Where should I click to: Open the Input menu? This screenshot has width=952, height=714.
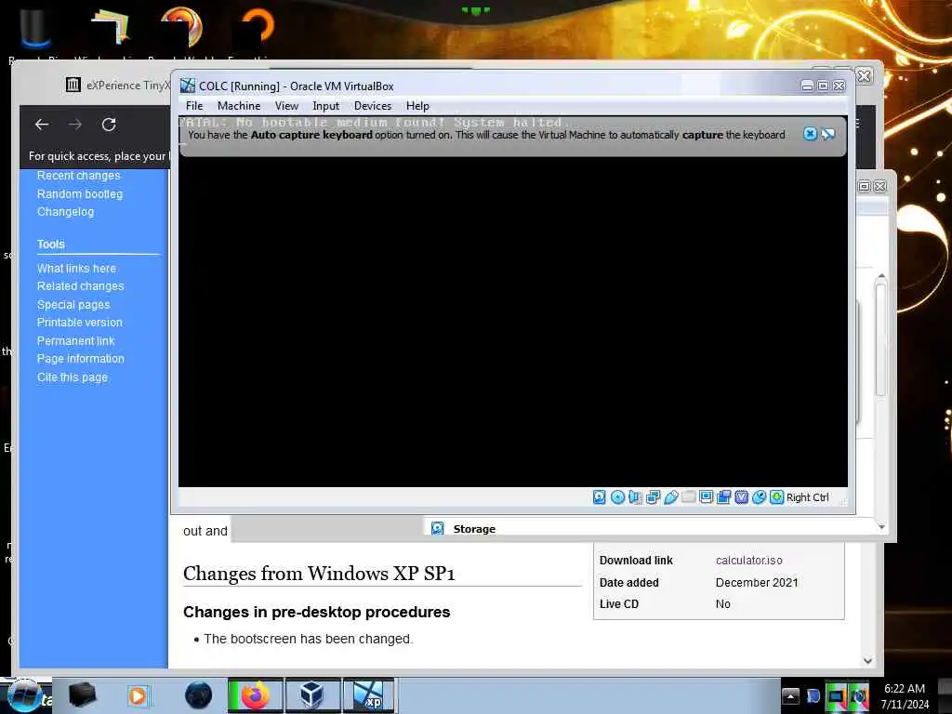(325, 106)
